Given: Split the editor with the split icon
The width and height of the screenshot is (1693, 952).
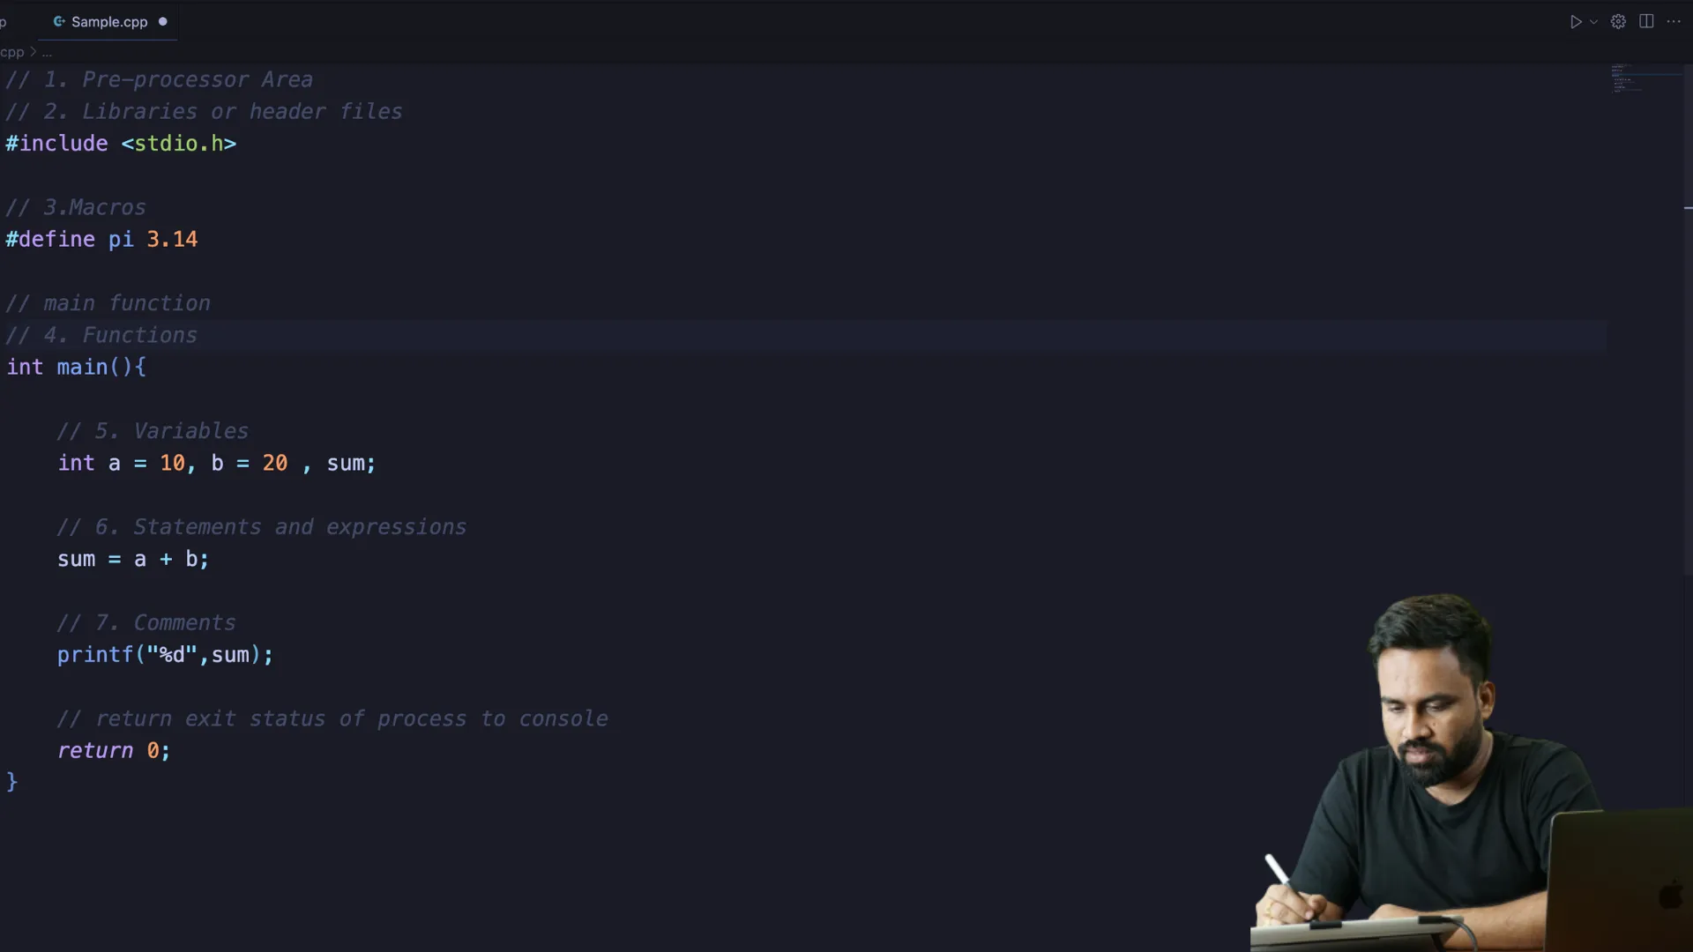Looking at the screenshot, I should pyautogui.click(x=1646, y=22).
